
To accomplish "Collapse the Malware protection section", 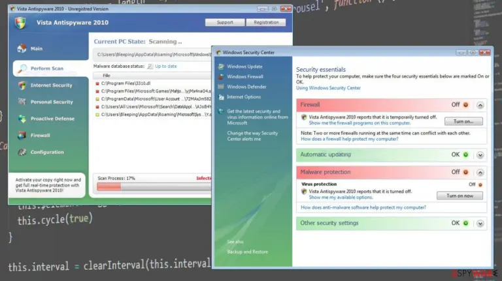I will click(x=480, y=172).
